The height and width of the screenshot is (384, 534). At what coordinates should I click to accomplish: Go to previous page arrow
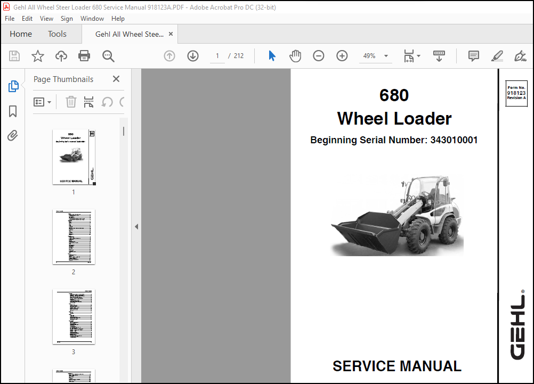[x=169, y=56]
